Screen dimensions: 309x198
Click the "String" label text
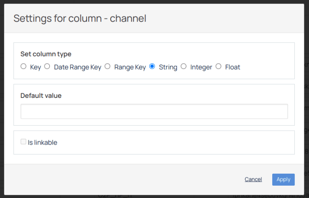tap(168, 67)
